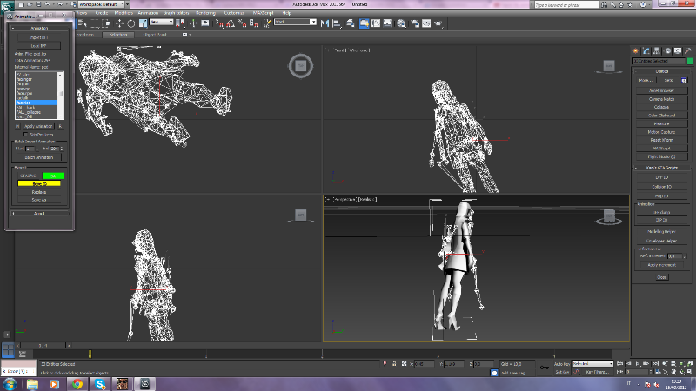This screenshot has width=696, height=391.
Task: Open Skype from the Windows taskbar
Action: (100, 384)
